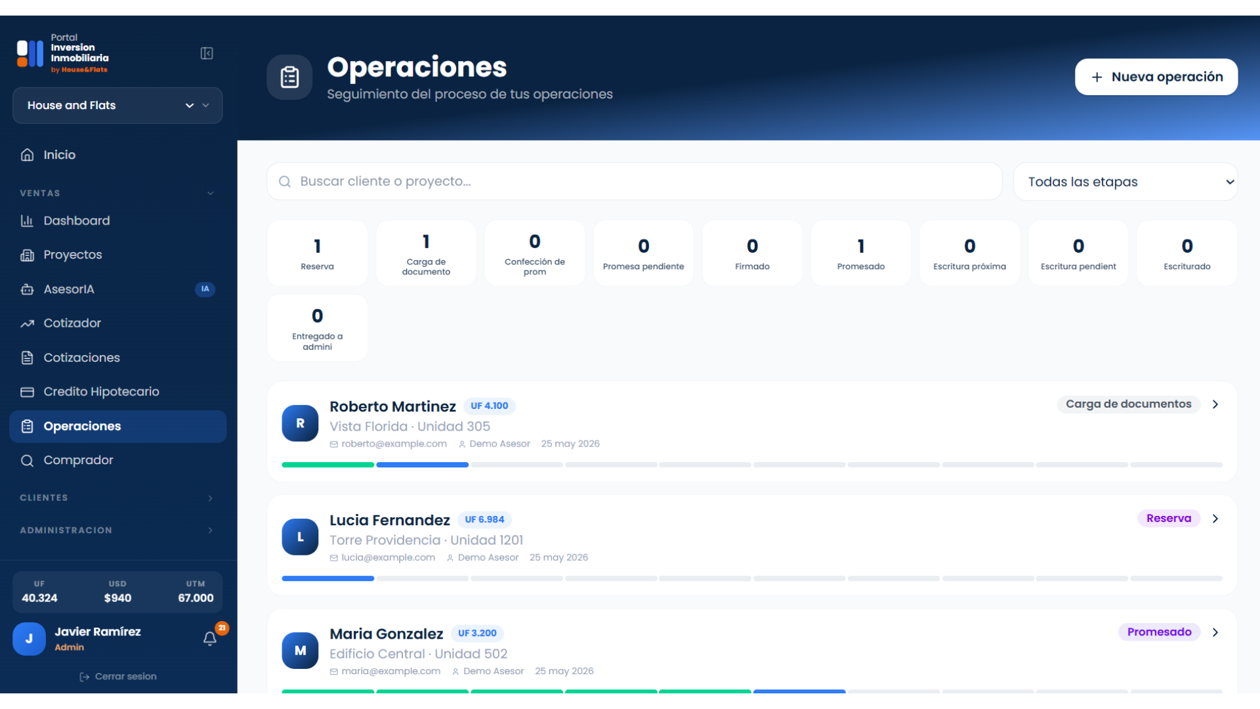Filter by Entregado a admini stage card
This screenshot has width=1260, height=709.
pos(317,328)
